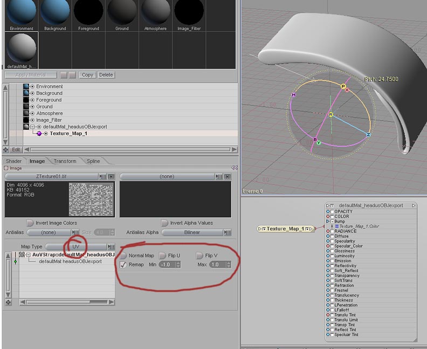Screen dimensions: 427x349
Task: Click the Z axis handle on rotation gizmo
Action: pos(368,135)
